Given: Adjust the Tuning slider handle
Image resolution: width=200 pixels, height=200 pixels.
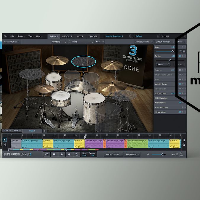Looking at the screenshot, I should point(170,60).
